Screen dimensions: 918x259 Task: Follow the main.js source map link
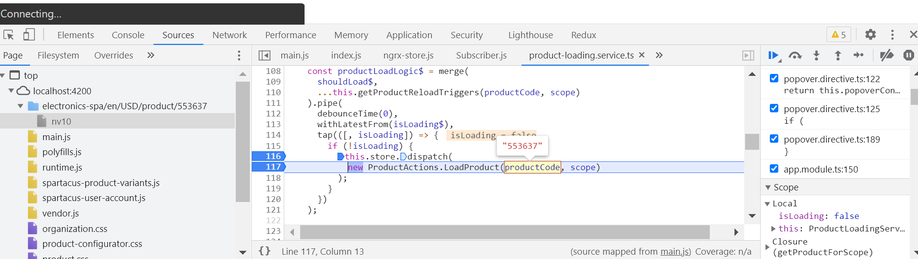[x=675, y=251]
